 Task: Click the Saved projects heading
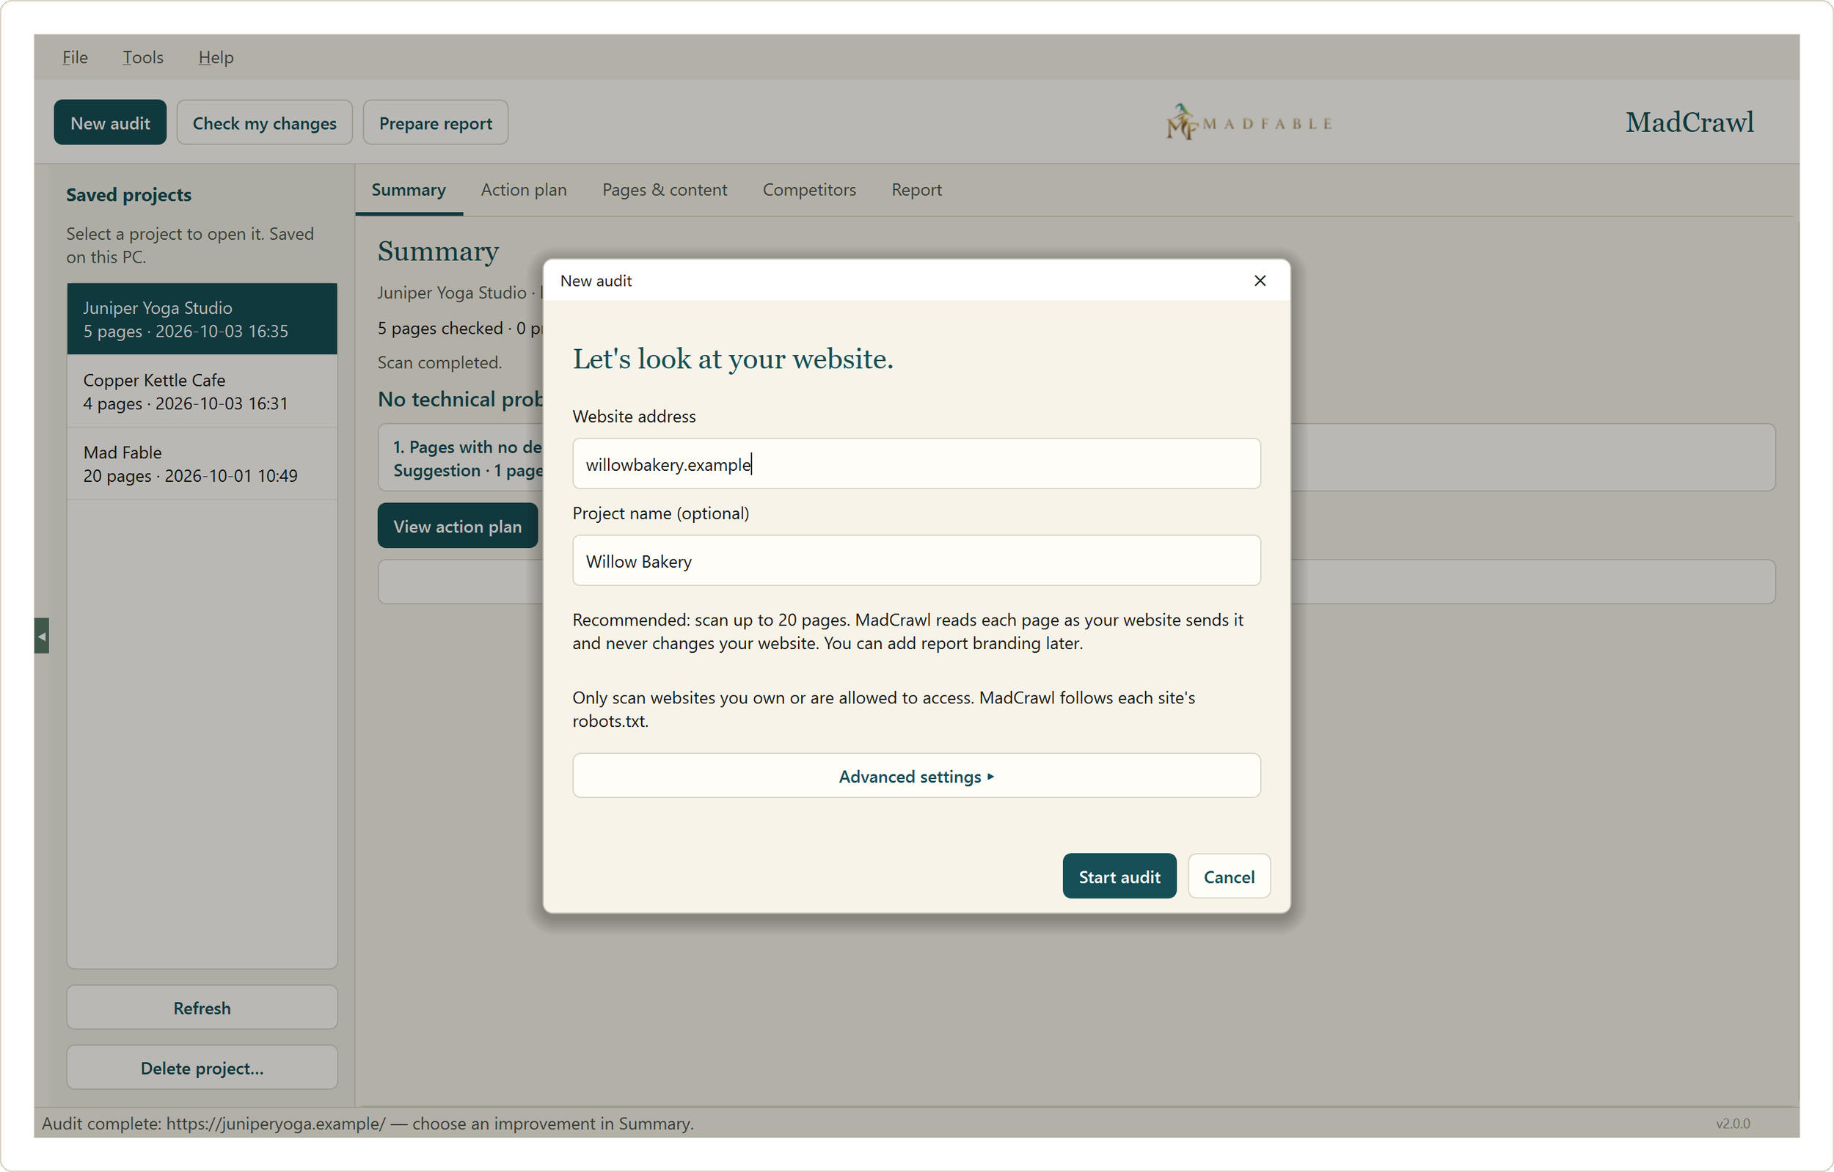pos(128,195)
